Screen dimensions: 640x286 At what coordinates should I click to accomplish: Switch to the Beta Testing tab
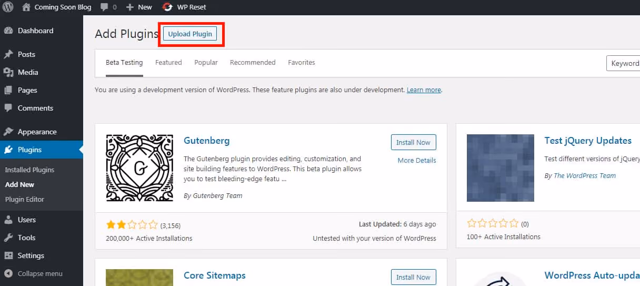(124, 63)
